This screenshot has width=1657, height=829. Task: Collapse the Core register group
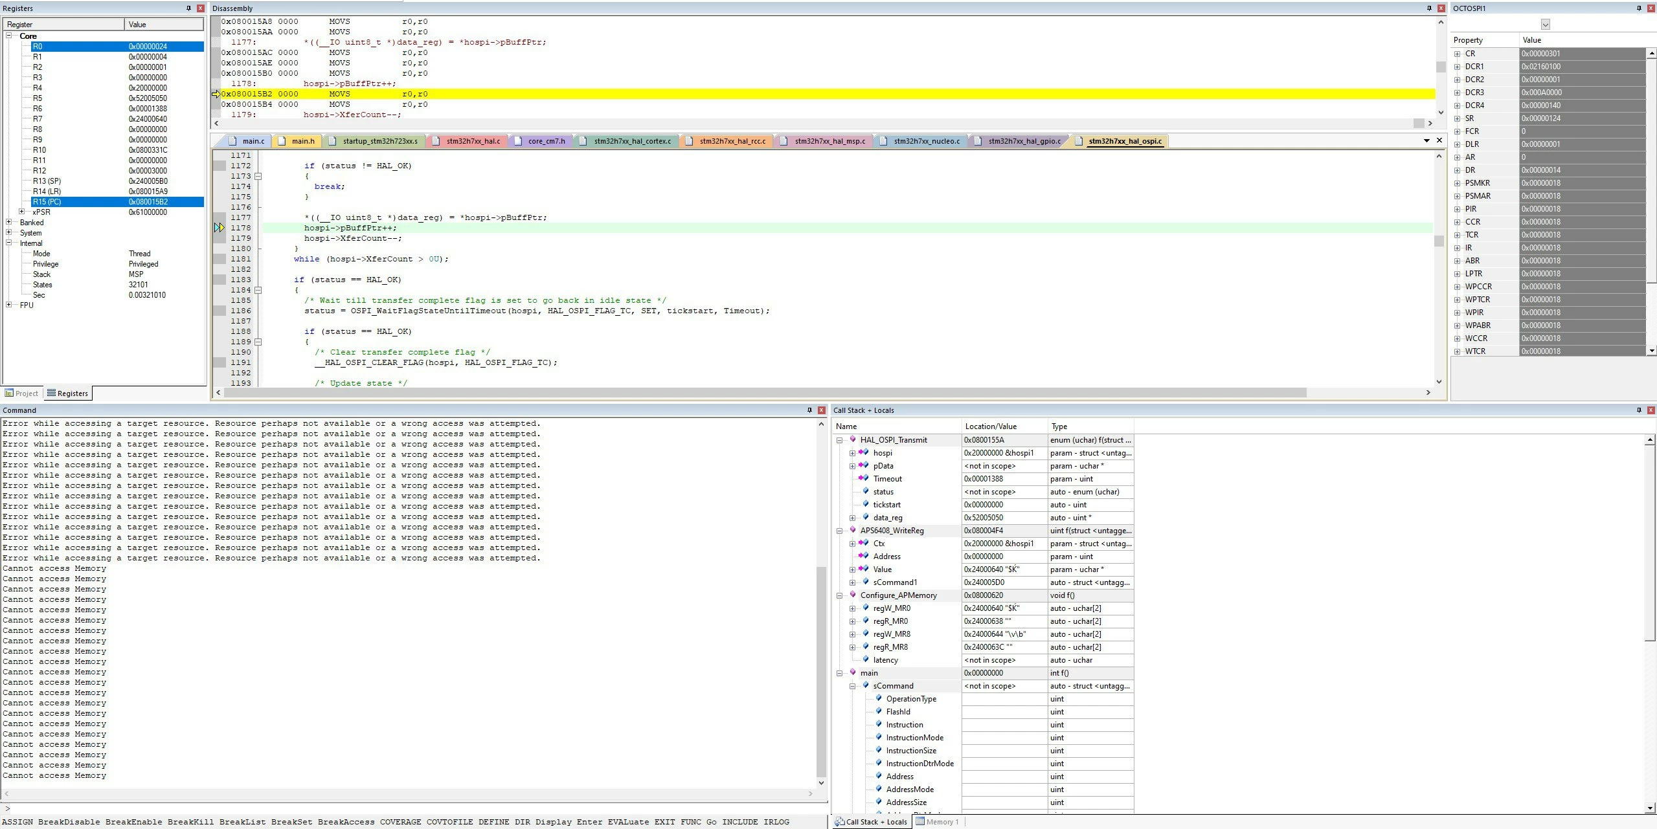tap(9, 36)
